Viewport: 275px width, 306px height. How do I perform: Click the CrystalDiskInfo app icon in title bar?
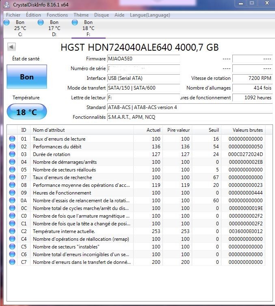[6, 4]
